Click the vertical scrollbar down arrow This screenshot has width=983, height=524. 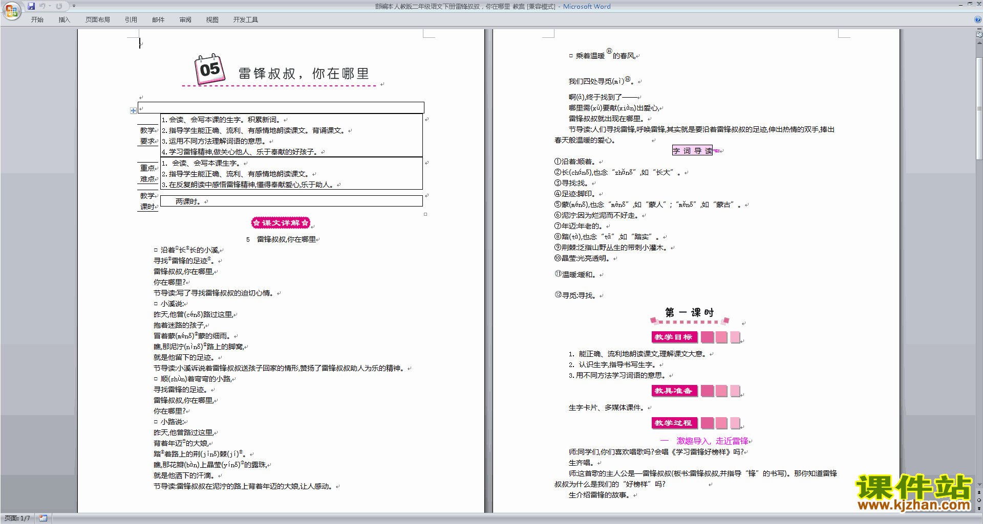pyautogui.click(x=979, y=485)
